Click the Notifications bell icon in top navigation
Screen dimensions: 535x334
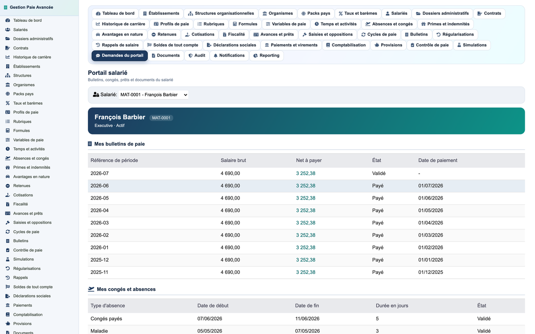[216, 56]
